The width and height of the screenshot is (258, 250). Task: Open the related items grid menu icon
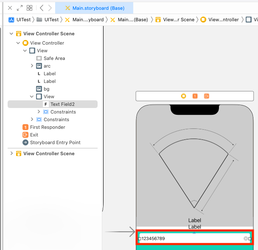(29, 8)
